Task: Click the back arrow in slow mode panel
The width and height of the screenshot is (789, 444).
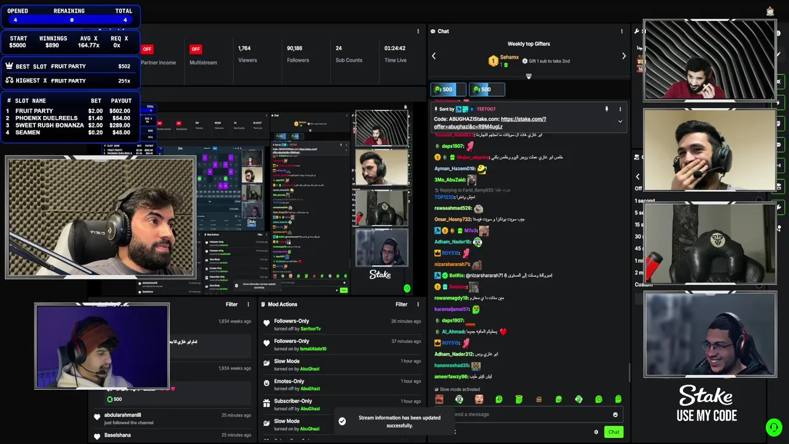Action: 637,176
